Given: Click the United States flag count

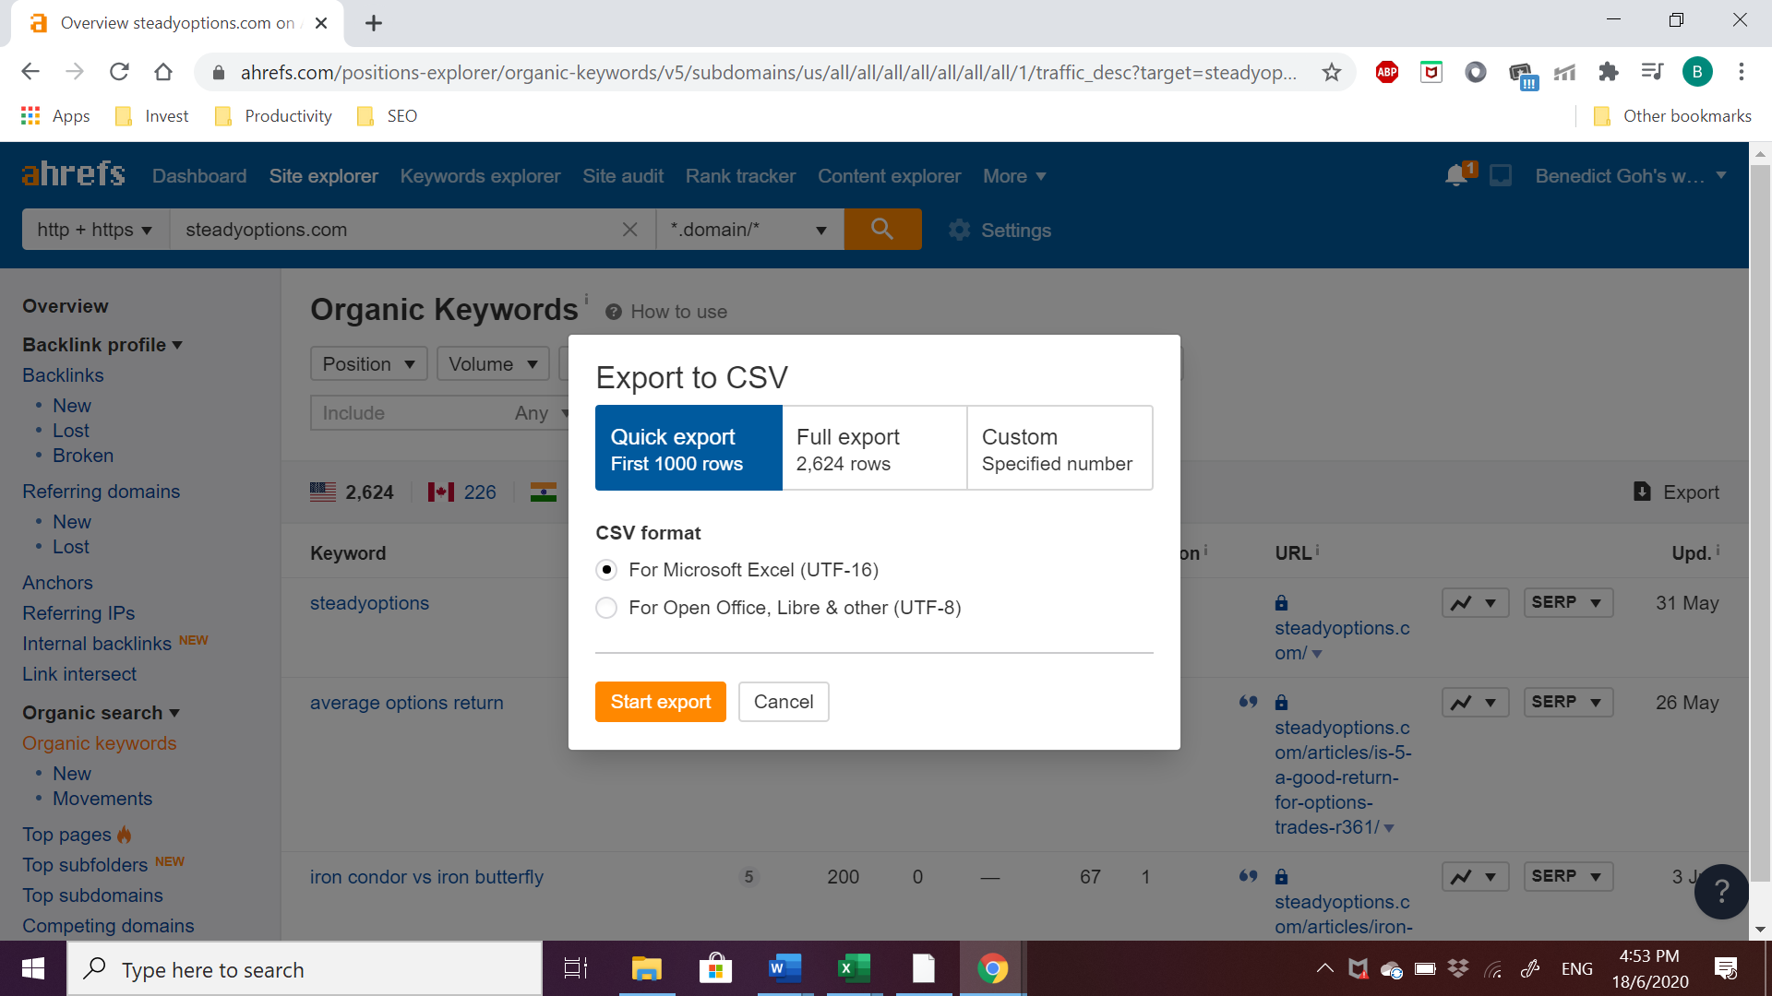Looking at the screenshot, I should click(352, 492).
